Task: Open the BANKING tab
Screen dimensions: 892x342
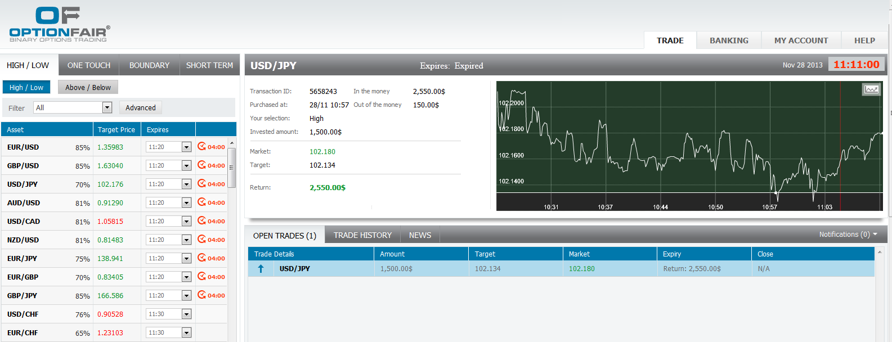Action: click(x=729, y=40)
